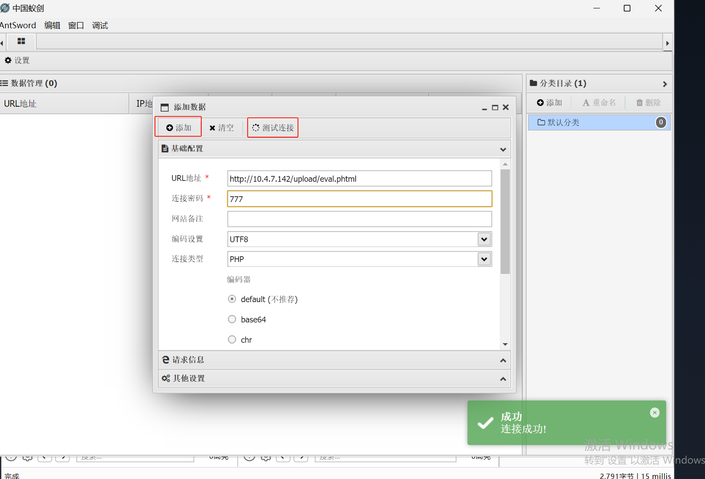Click the left tab scroll arrow
Image resolution: width=705 pixels, height=479 pixels.
click(2, 43)
